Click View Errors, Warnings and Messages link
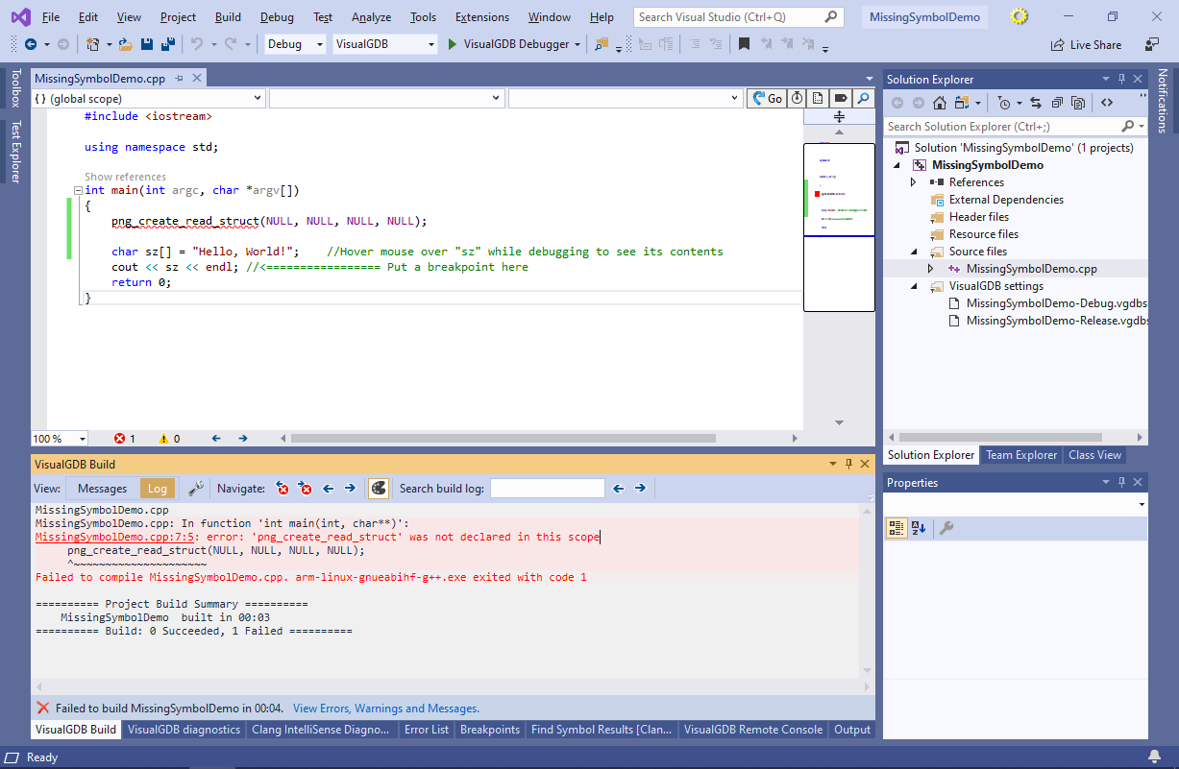The height and width of the screenshot is (769, 1179). [386, 709]
